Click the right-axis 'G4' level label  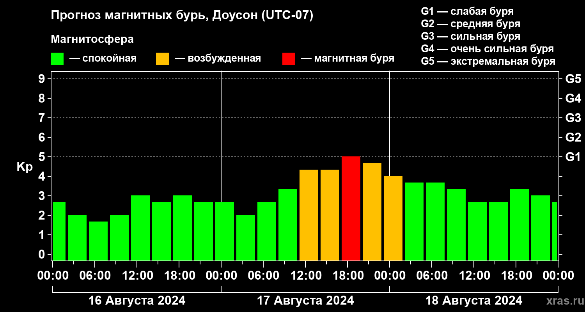(573, 98)
